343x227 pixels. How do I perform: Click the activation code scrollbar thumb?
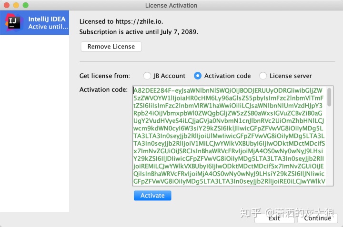(x=329, y=97)
